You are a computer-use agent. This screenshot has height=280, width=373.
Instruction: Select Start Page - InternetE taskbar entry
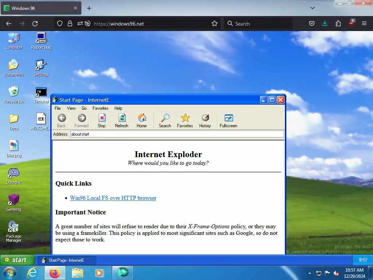[x=67, y=260]
